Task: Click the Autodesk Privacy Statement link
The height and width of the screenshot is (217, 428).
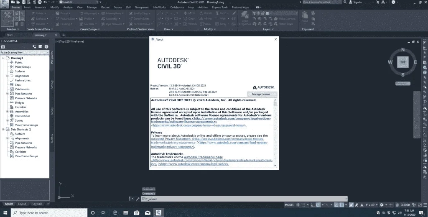Action: pos(171,139)
